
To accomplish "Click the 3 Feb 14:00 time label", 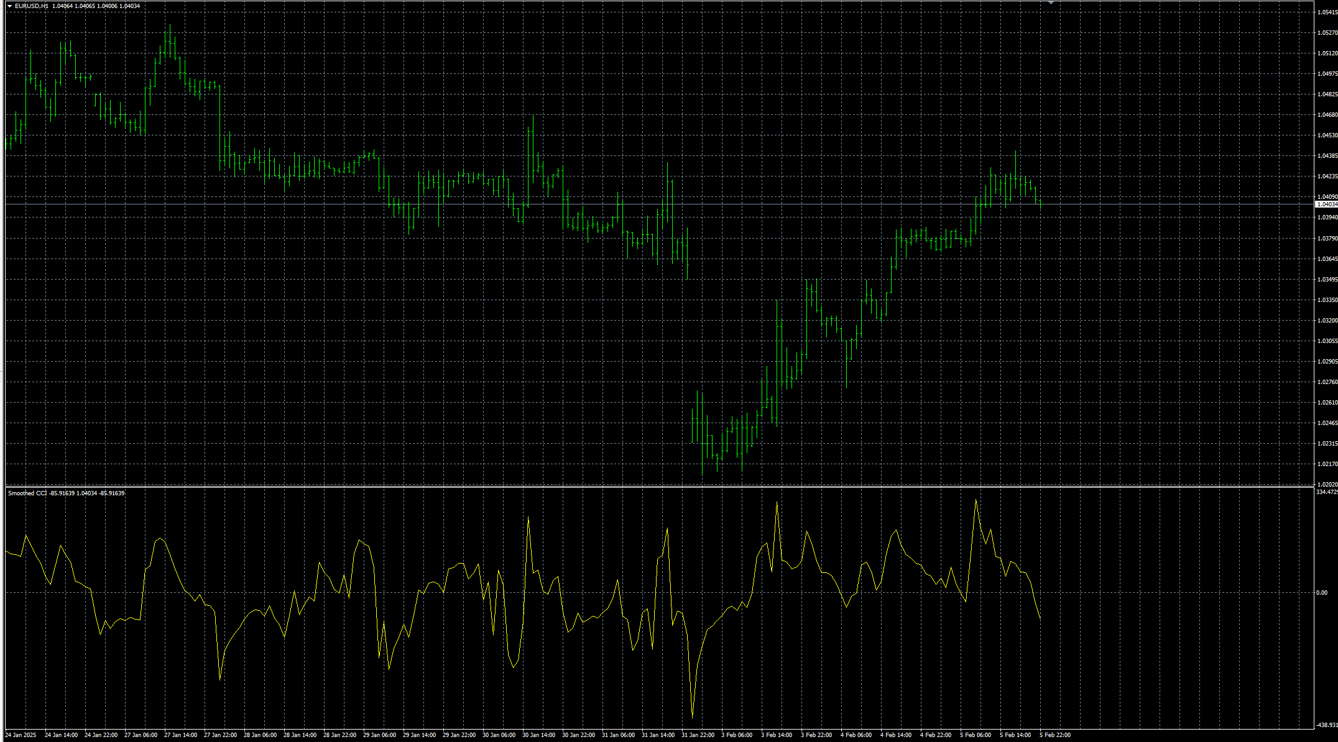I will [x=777, y=735].
